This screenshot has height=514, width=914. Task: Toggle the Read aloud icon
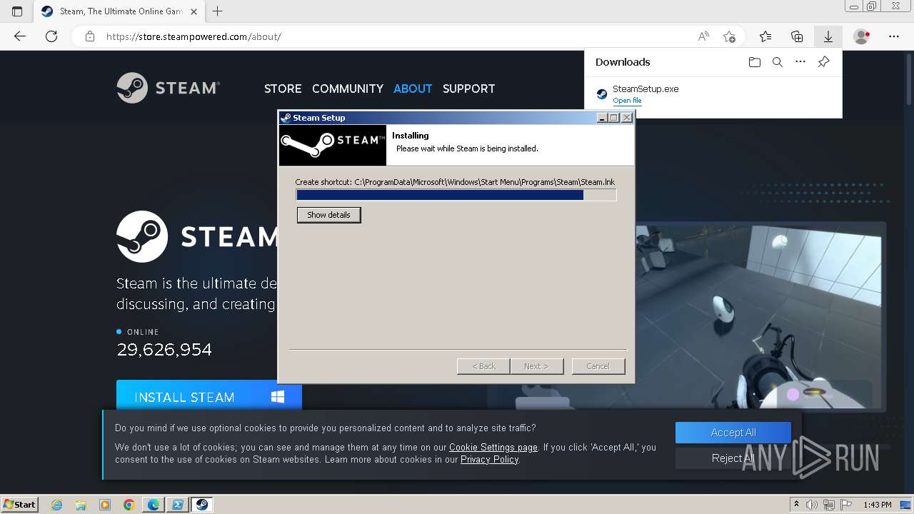click(703, 36)
